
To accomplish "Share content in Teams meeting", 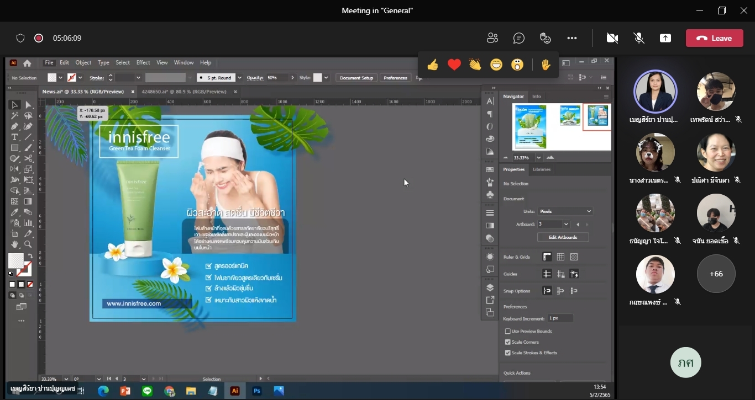I will pos(665,38).
